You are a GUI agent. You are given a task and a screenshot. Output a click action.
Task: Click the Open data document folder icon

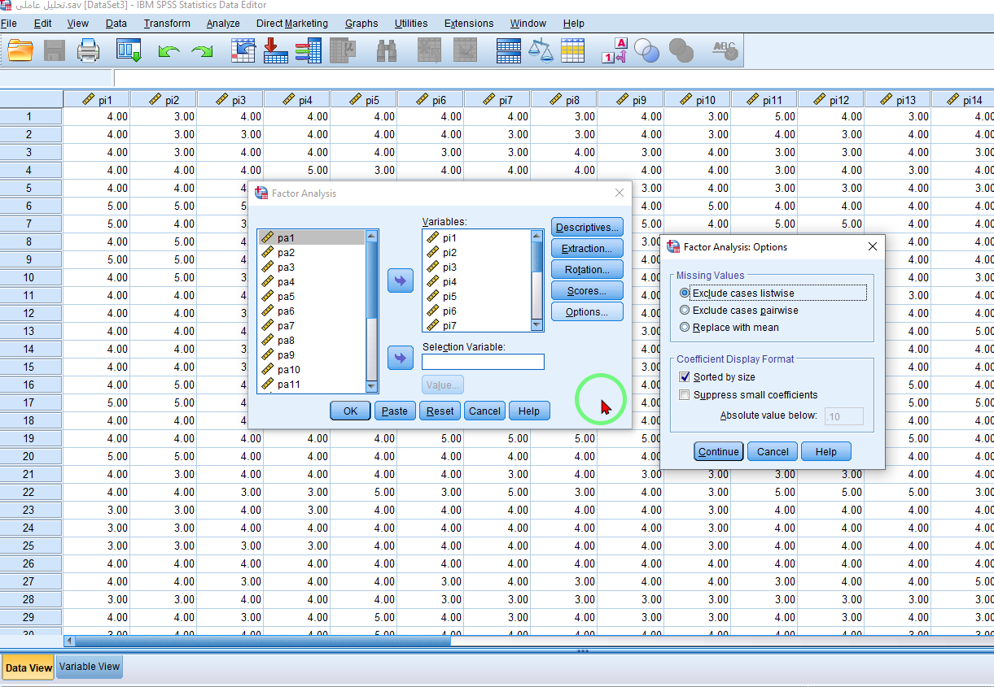[20, 51]
